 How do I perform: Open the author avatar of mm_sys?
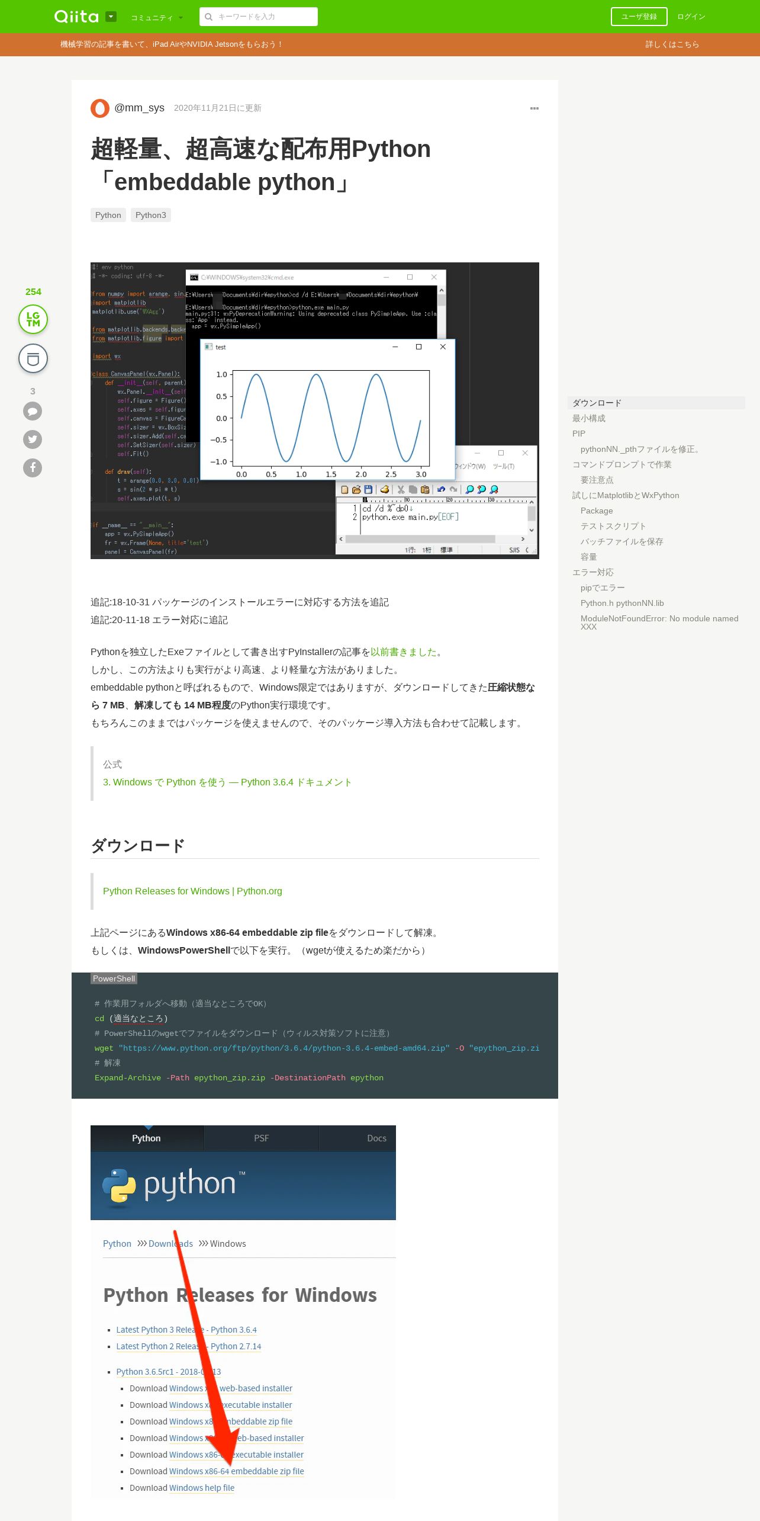point(100,108)
